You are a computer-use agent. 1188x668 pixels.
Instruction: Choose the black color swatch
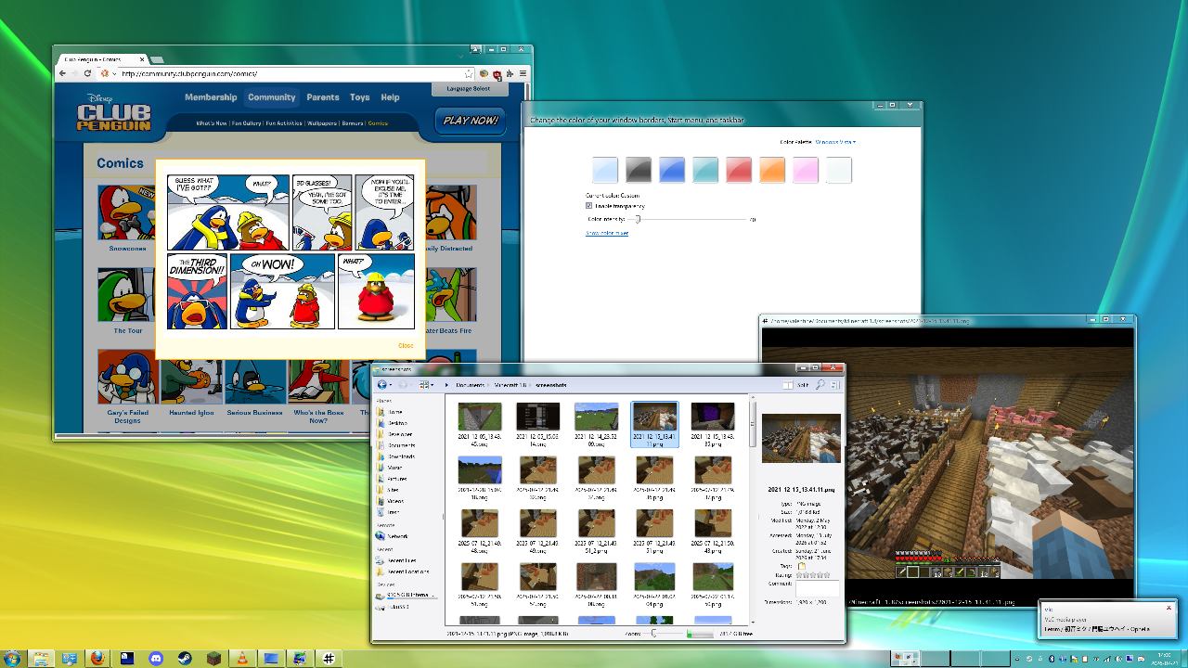coord(639,170)
